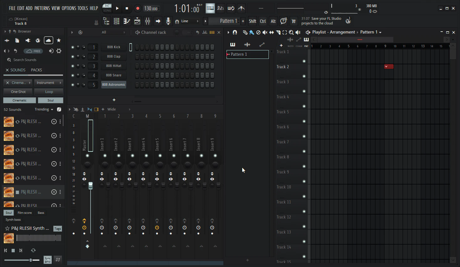
Task: Click the Sync BPM button
Action: coord(48,260)
